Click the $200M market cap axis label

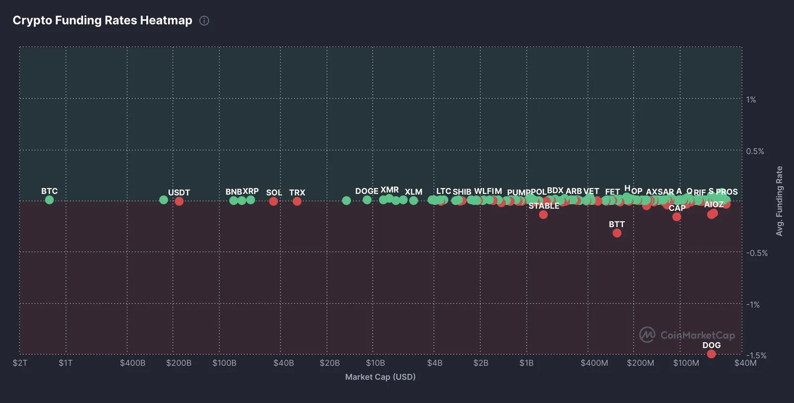pos(641,363)
